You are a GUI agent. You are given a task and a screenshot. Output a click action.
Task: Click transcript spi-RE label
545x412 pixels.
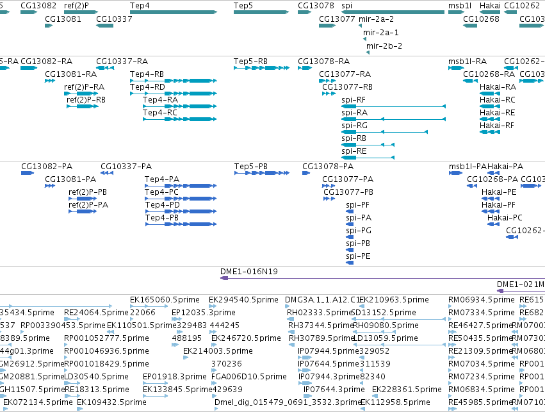coord(354,152)
